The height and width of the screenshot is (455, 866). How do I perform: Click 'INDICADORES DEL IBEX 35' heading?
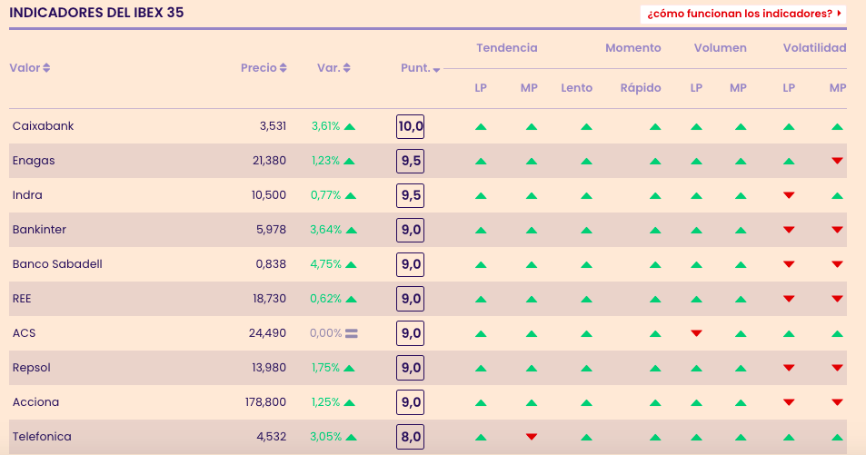(x=96, y=13)
